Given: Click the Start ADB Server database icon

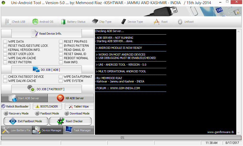Looking at the screenshot, I should pyautogui.click(x=13, y=98).
